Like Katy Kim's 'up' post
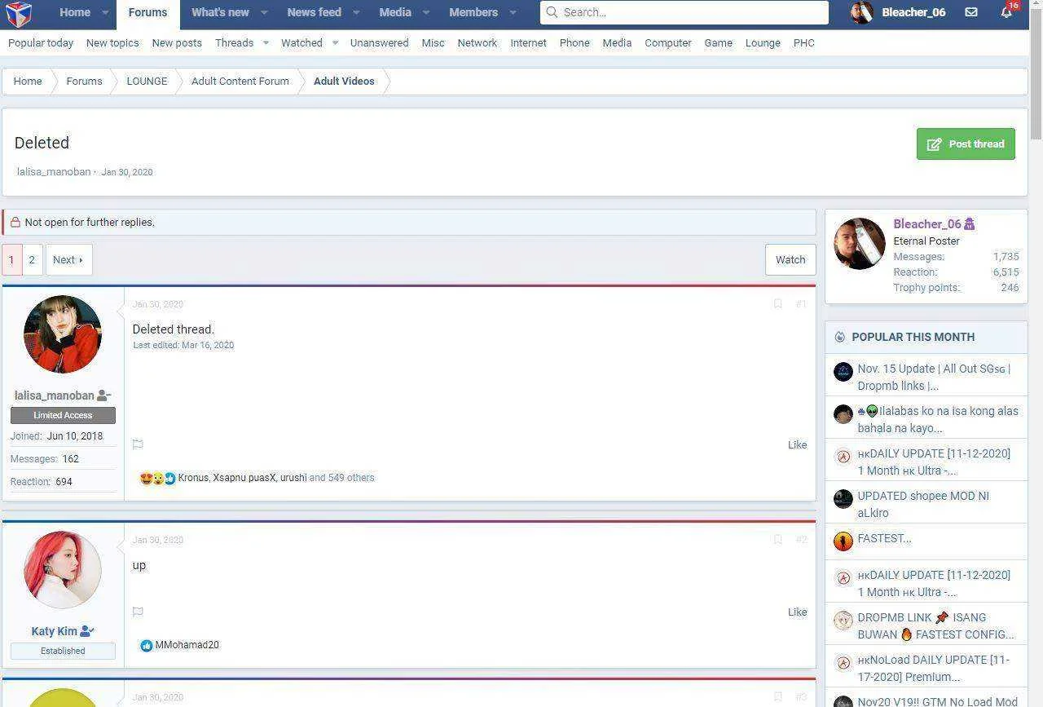Screen dimensions: 1043x707 click(797, 612)
